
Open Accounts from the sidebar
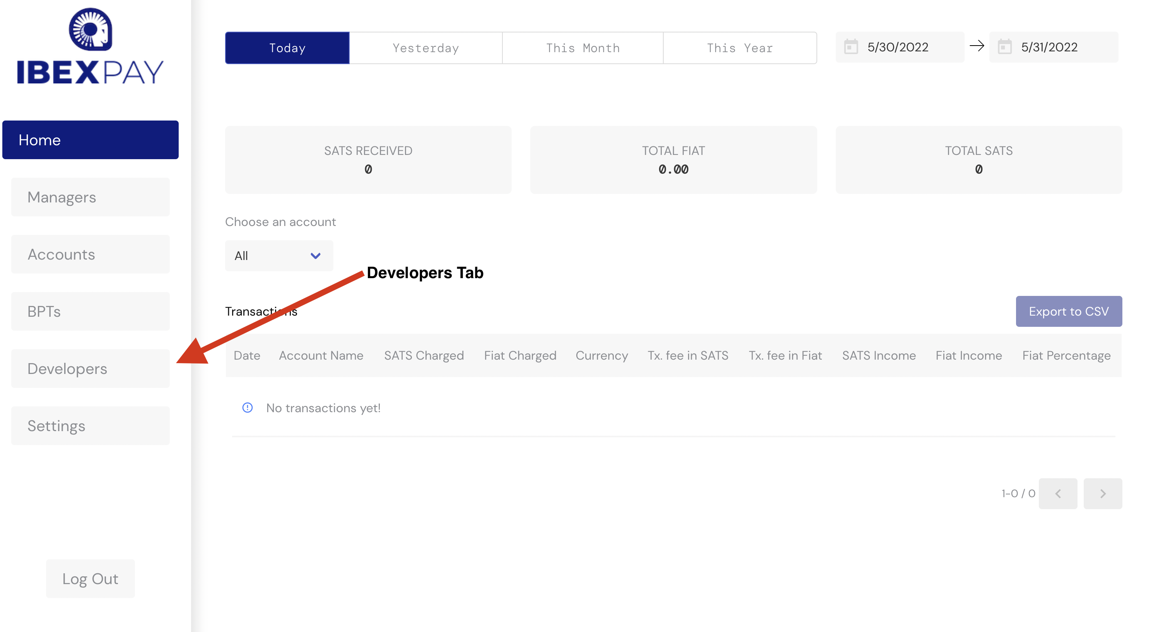(x=90, y=255)
